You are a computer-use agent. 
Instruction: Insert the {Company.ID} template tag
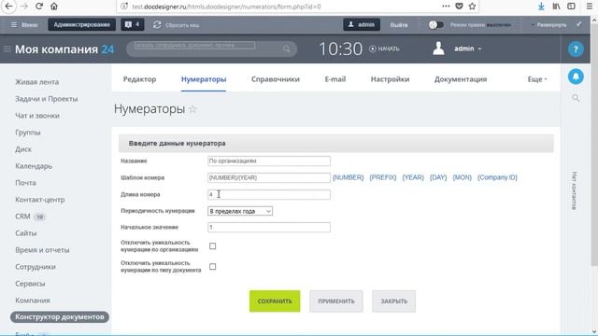coord(497,177)
